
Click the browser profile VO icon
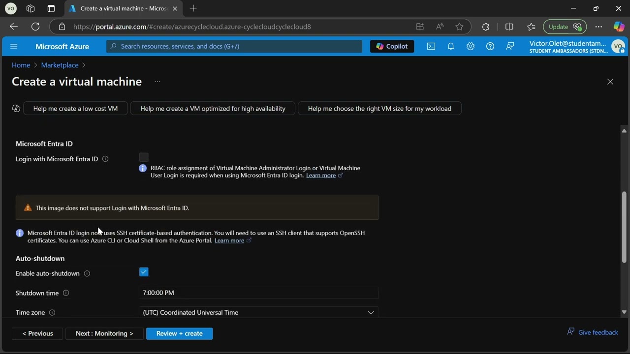(10, 8)
